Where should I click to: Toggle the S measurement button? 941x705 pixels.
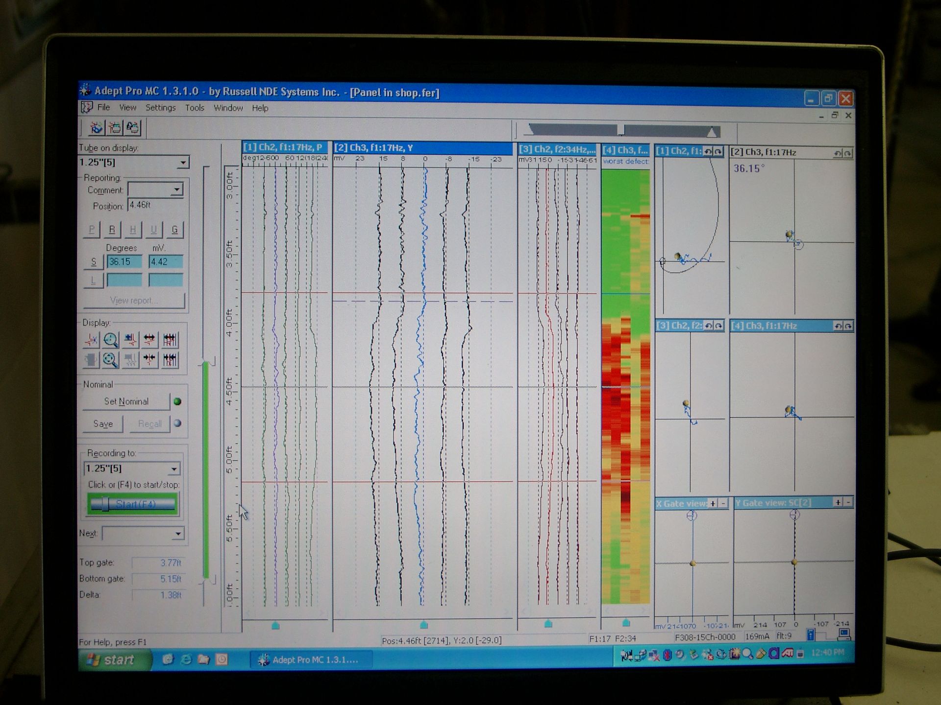pyautogui.click(x=94, y=262)
